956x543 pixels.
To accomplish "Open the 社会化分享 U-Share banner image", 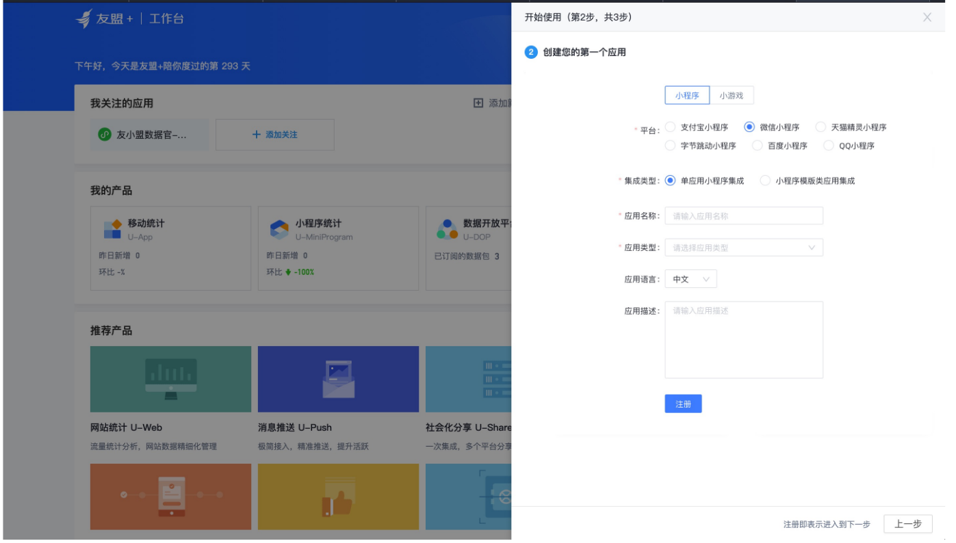I will (x=468, y=379).
